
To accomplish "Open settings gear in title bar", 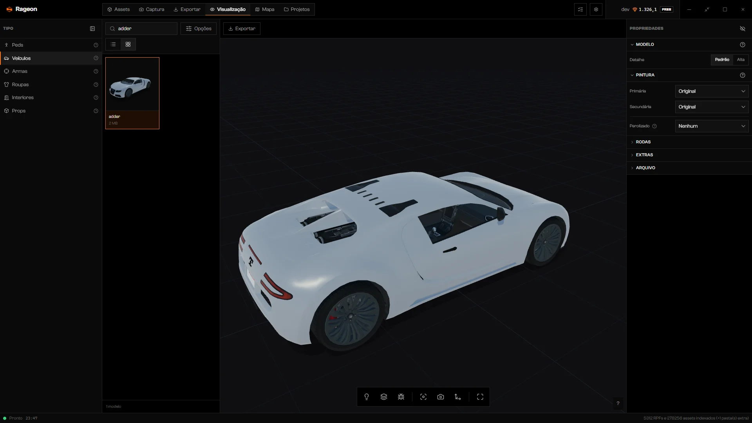I will (x=596, y=9).
